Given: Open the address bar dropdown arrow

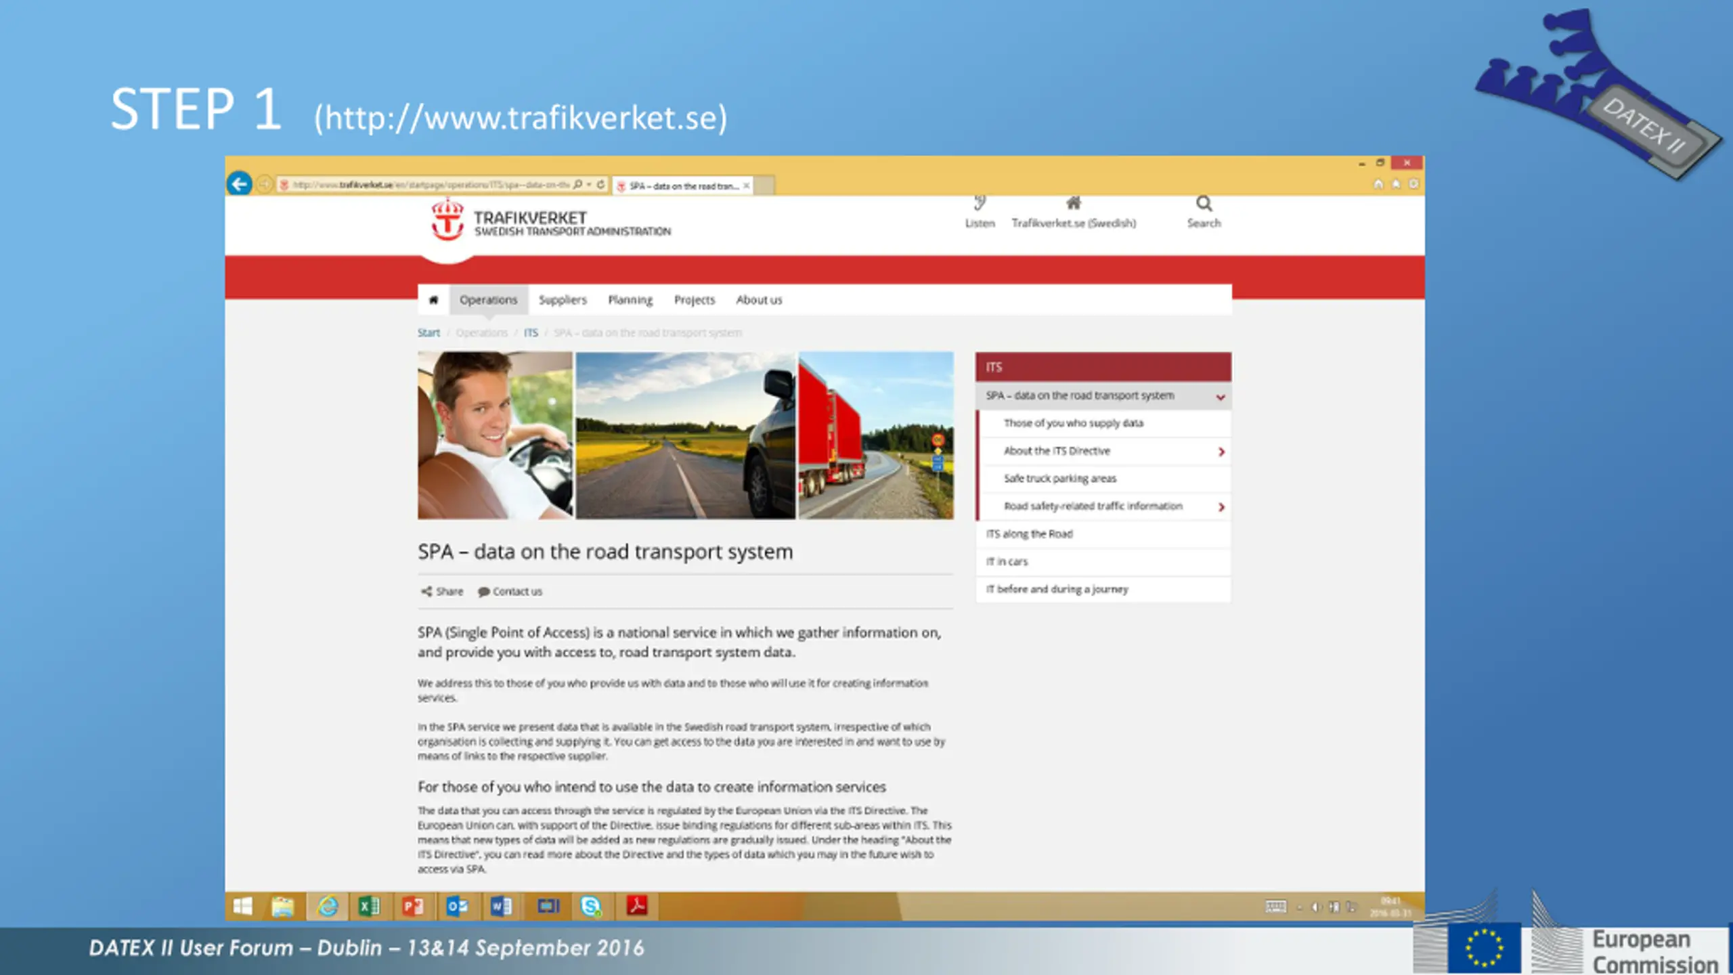Looking at the screenshot, I should [589, 184].
